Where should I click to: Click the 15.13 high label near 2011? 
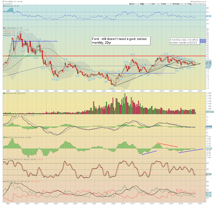[x=132, y=54]
